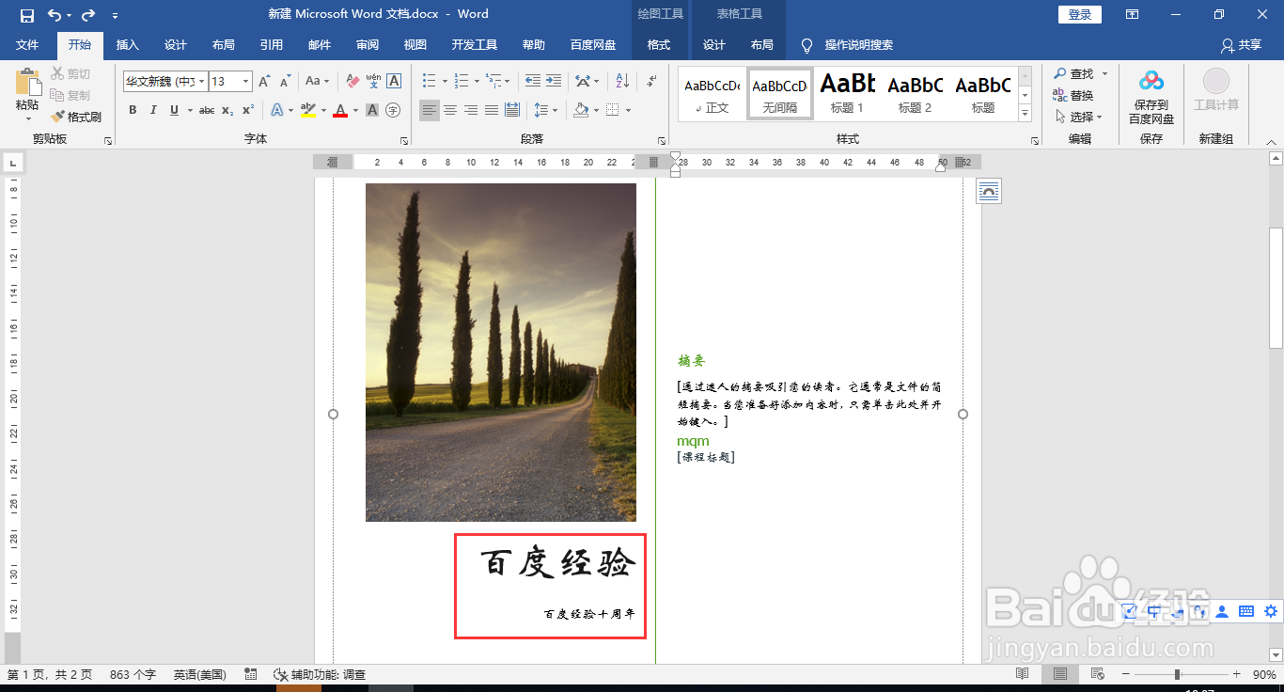Viewport: 1284px width, 692px height.
Task: Apply character border icon
Action: pos(394,81)
